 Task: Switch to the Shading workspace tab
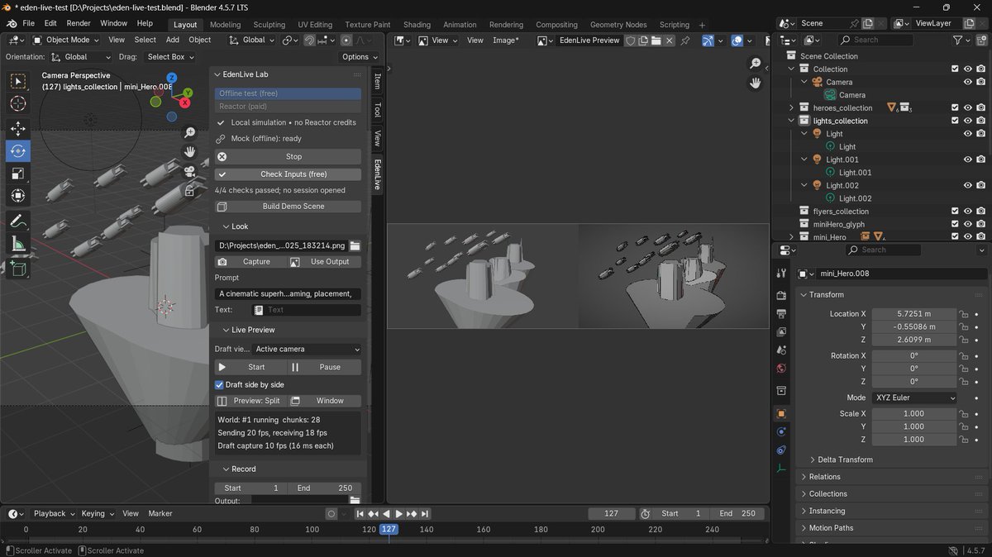tap(417, 25)
